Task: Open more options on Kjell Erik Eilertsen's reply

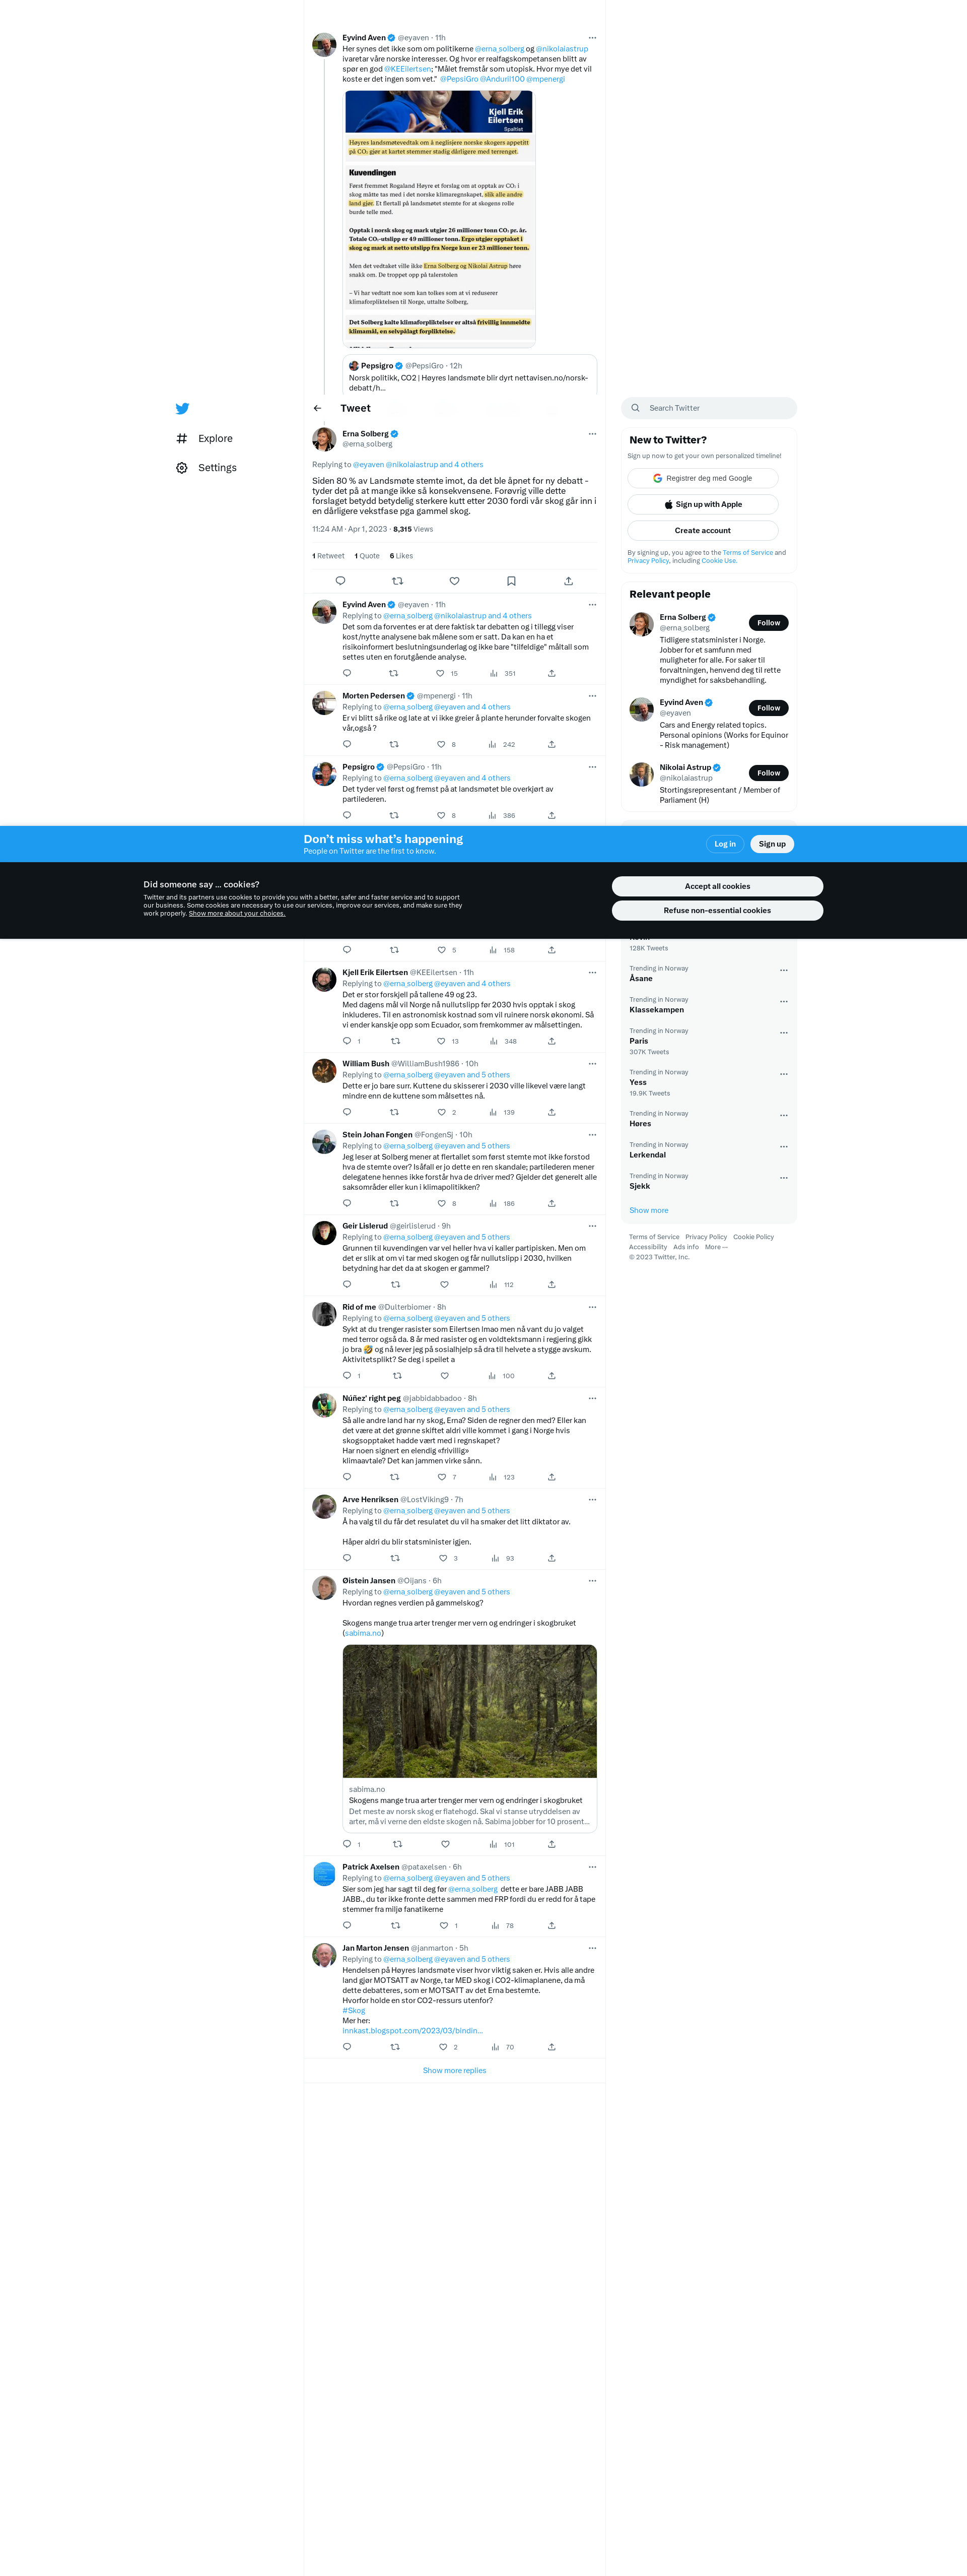Action: tap(592, 972)
